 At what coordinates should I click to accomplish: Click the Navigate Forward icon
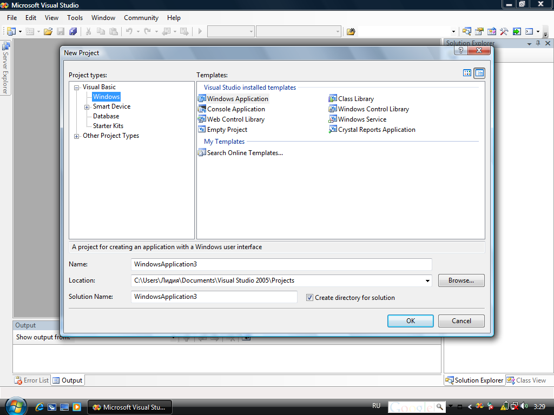(x=184, y=31)
